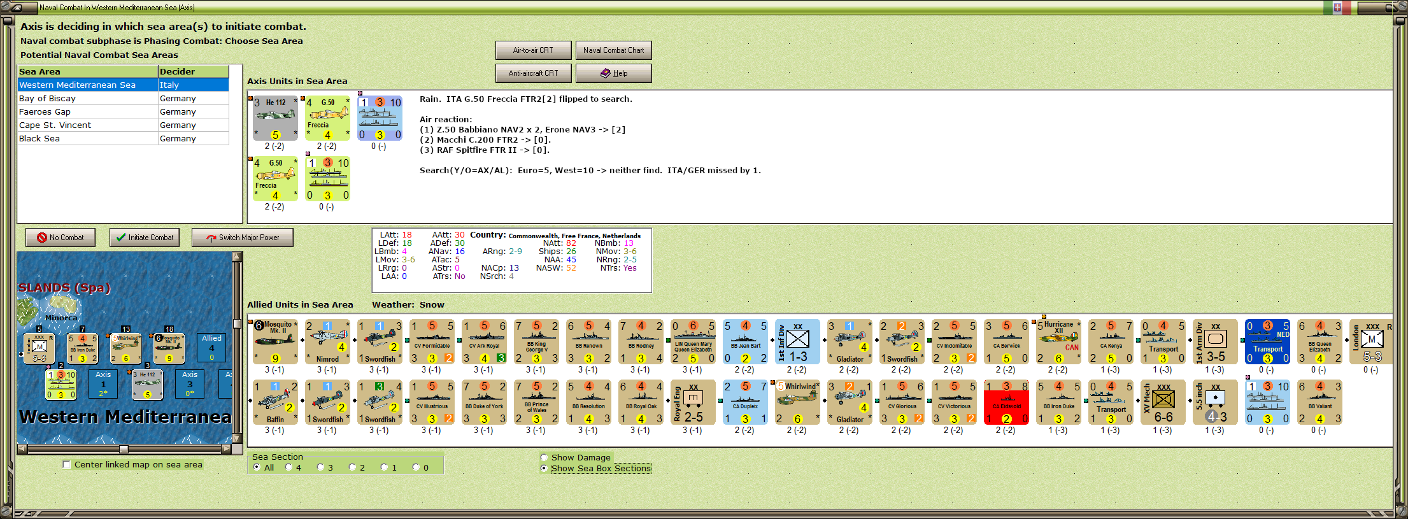
Task: Click the XV Mech unit counter
Action: pyautogui.click(x=1163, y=402)
